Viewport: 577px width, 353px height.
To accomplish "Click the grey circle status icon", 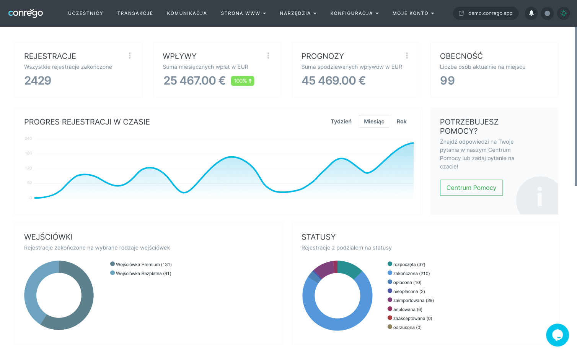I will 547,13.
